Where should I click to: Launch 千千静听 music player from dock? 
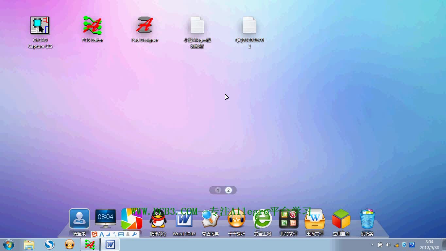(236, 219)
